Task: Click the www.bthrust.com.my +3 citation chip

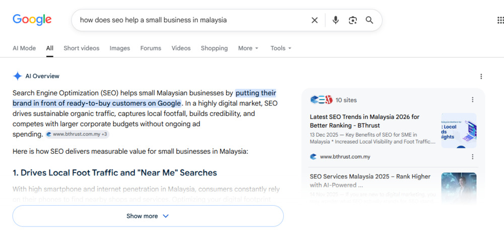Action: pos(77,134)
